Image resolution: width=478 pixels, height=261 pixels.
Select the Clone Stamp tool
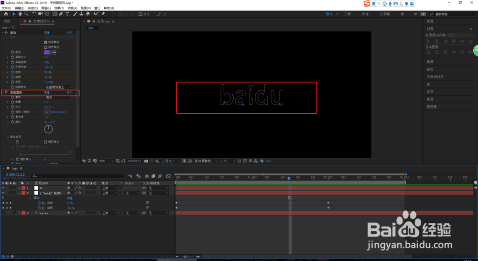pyautogui.click(x=81, y=14)
